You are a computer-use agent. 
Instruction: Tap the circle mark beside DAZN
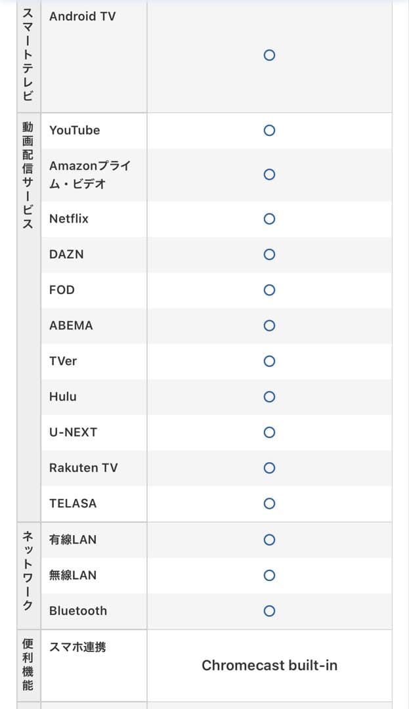269,254
